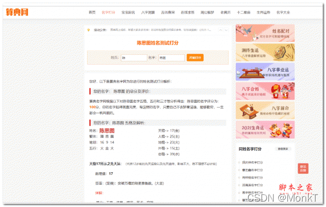Click the 人格-> 25(土) line
The height and width of the screenshot is (207, 326).
point(168,136)
